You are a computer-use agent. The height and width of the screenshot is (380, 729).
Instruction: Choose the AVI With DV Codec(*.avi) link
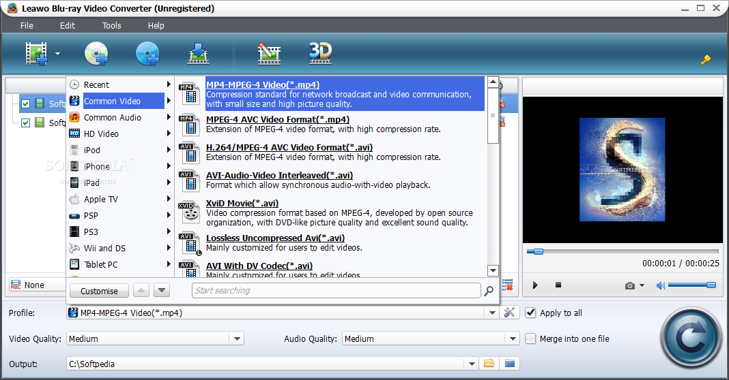click(259, 266)
